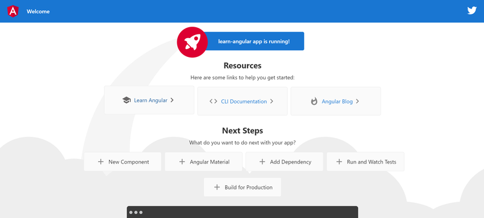This screenshot has width=484, height=218.
Task: Click the learn-angular app is running banner
Action: click(x=254, y=41)
